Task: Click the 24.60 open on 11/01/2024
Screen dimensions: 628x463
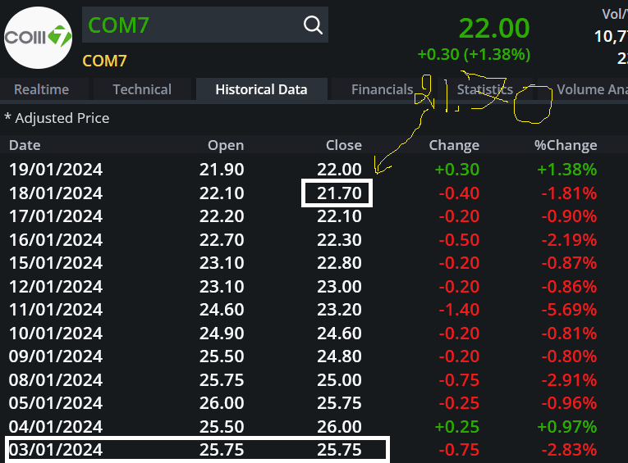Action: [x=222, y=310]
